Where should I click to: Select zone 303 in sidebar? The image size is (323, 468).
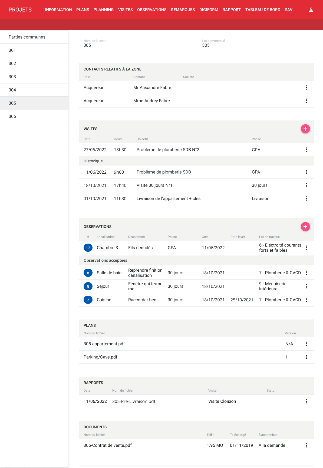[12, 77]
